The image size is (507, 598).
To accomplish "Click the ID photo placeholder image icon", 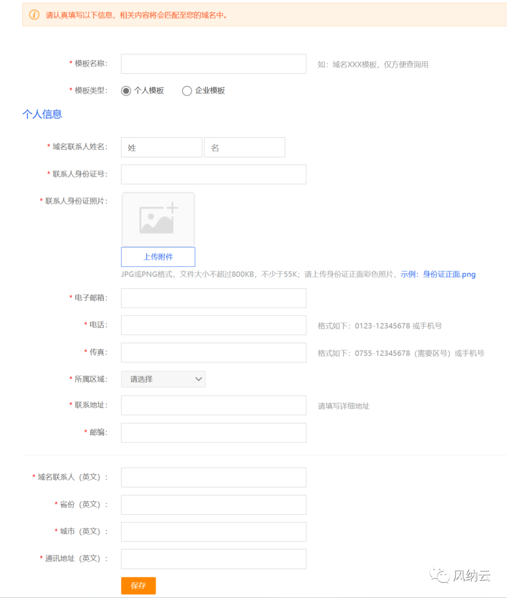I will click(x=159, y=219).
